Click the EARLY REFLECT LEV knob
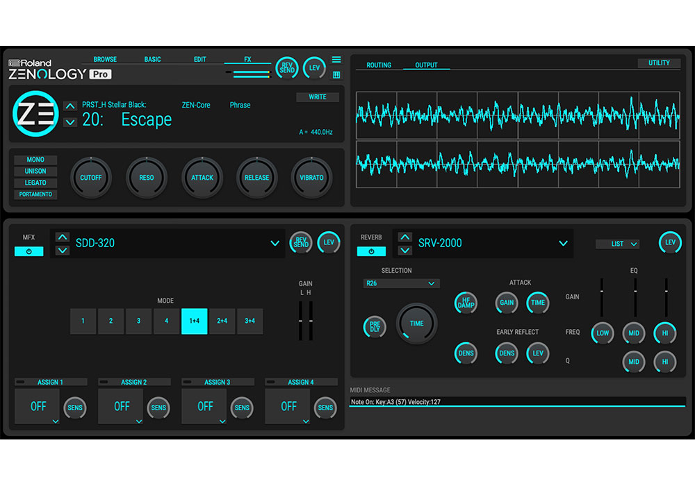 pyautogui.click(x=538, y=353)
